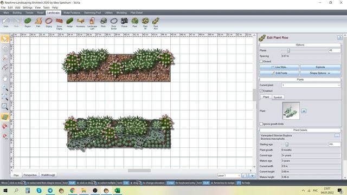Click the help button beside Edit Plant Row
Viewport: 347px width, 195px height.
[x=340, y=37]
